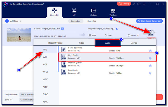Screen dimensions: 168x107
Task: Click the format list scrollbar
Action: (x=58, y=59)
